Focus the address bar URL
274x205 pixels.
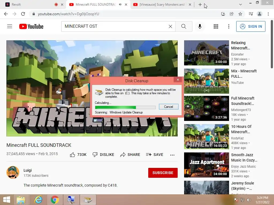coord(68,14)
